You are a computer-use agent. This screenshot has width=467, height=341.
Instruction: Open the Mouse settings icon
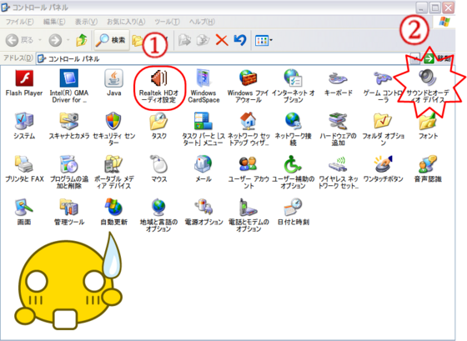tap(158, 163)
